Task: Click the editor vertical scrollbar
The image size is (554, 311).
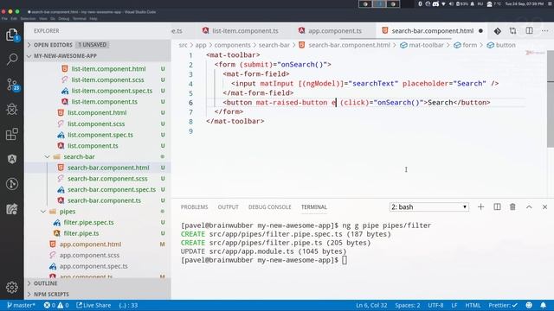Action: 551,98
